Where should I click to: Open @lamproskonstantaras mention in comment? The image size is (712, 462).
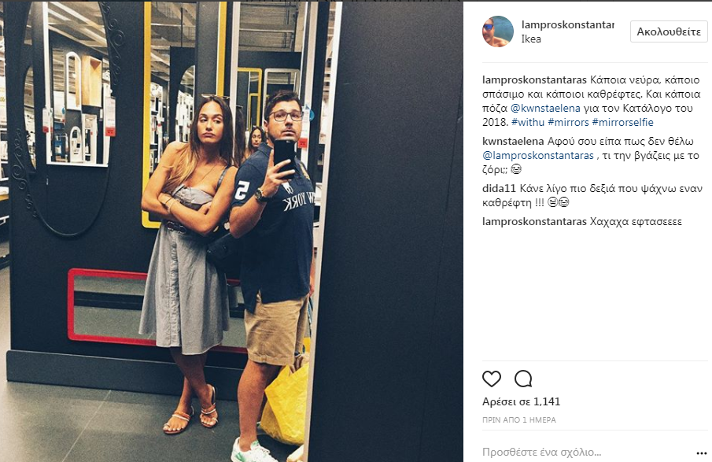click(538, 155)
